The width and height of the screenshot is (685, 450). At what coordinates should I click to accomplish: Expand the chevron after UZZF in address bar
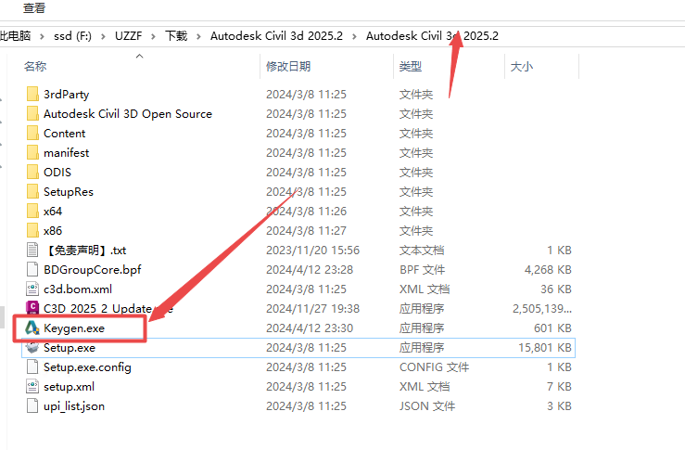click(x=155, y=36)
